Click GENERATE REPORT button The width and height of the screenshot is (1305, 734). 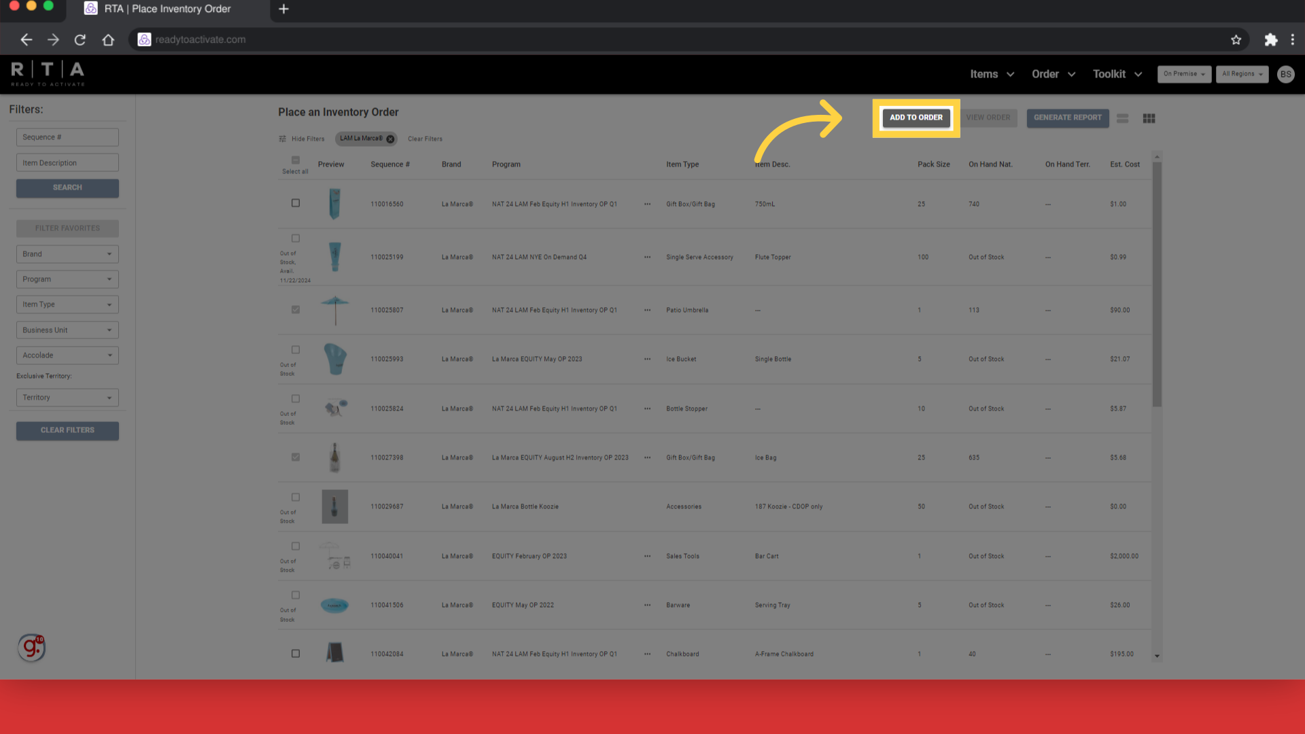1067,118
